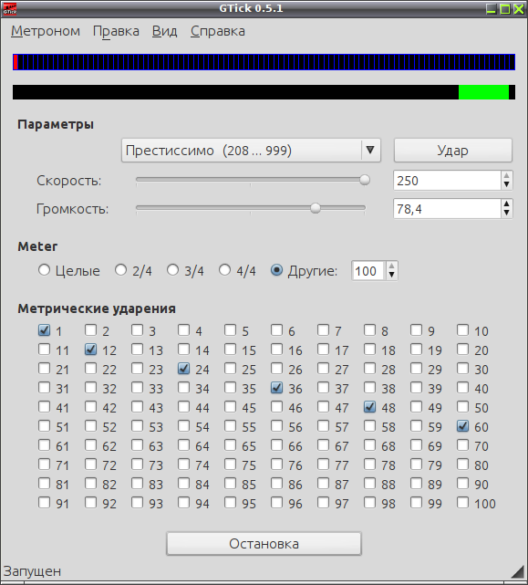Select the Целые meter radio button

(44, 270)
